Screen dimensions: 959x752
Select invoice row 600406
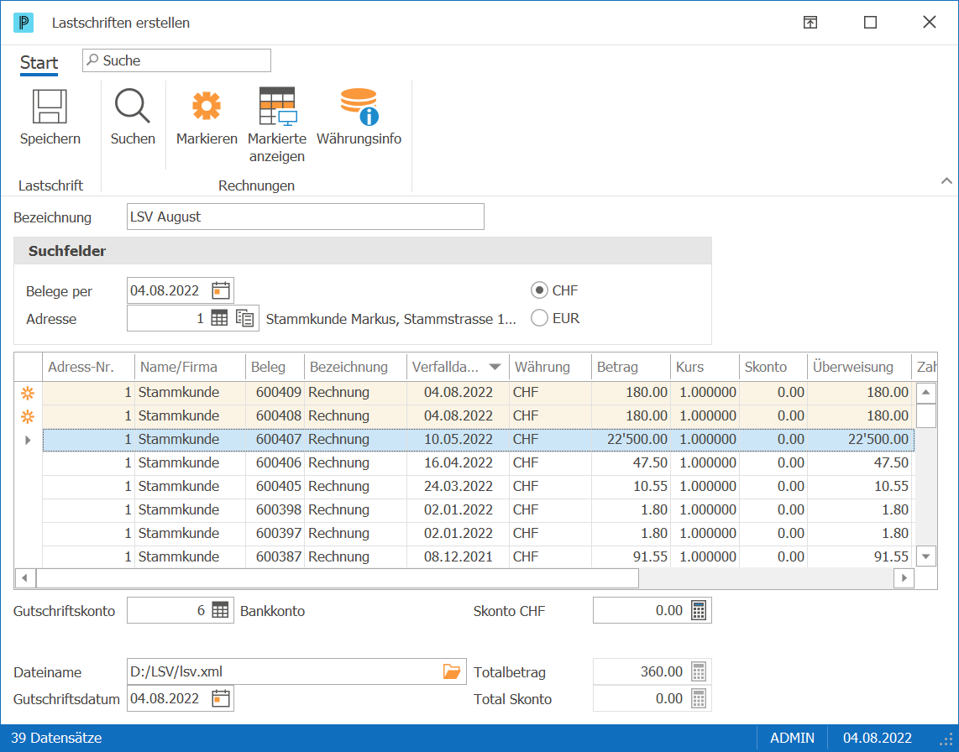[x=479, y=462]
